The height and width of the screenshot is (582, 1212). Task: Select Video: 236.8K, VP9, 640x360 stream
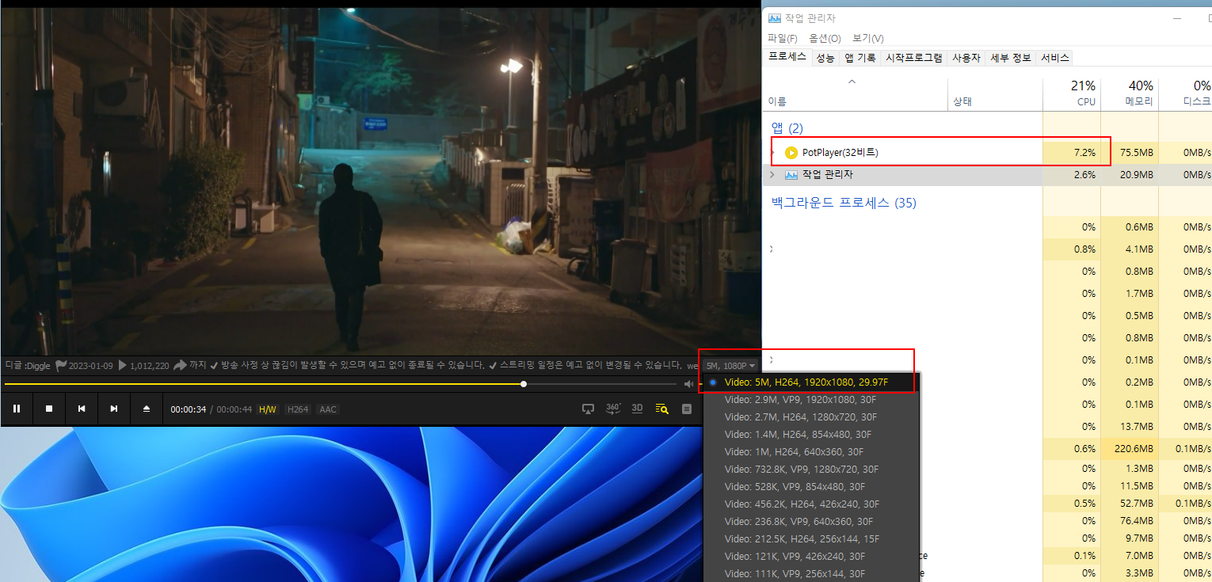[811, 522]
